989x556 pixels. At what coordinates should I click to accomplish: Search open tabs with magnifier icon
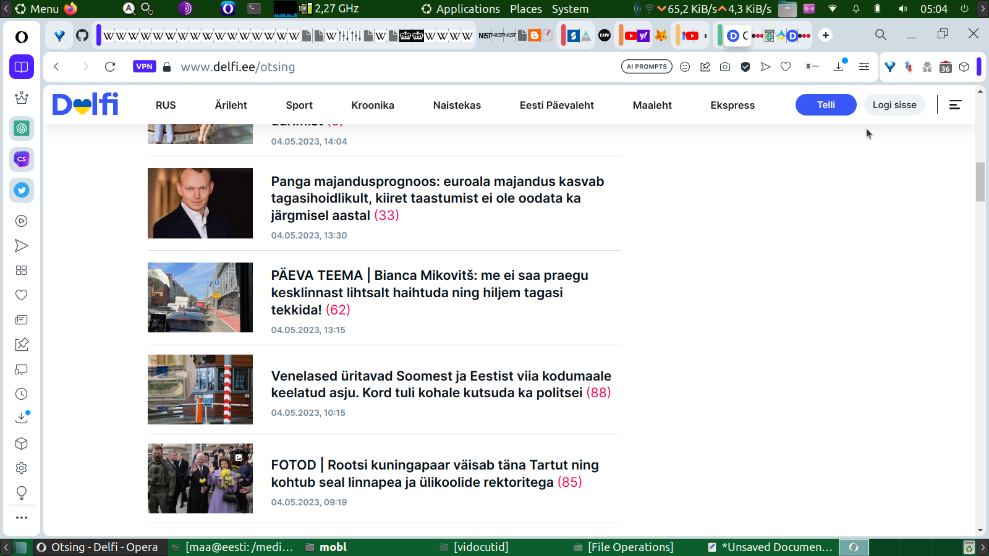tap(881, 35)
